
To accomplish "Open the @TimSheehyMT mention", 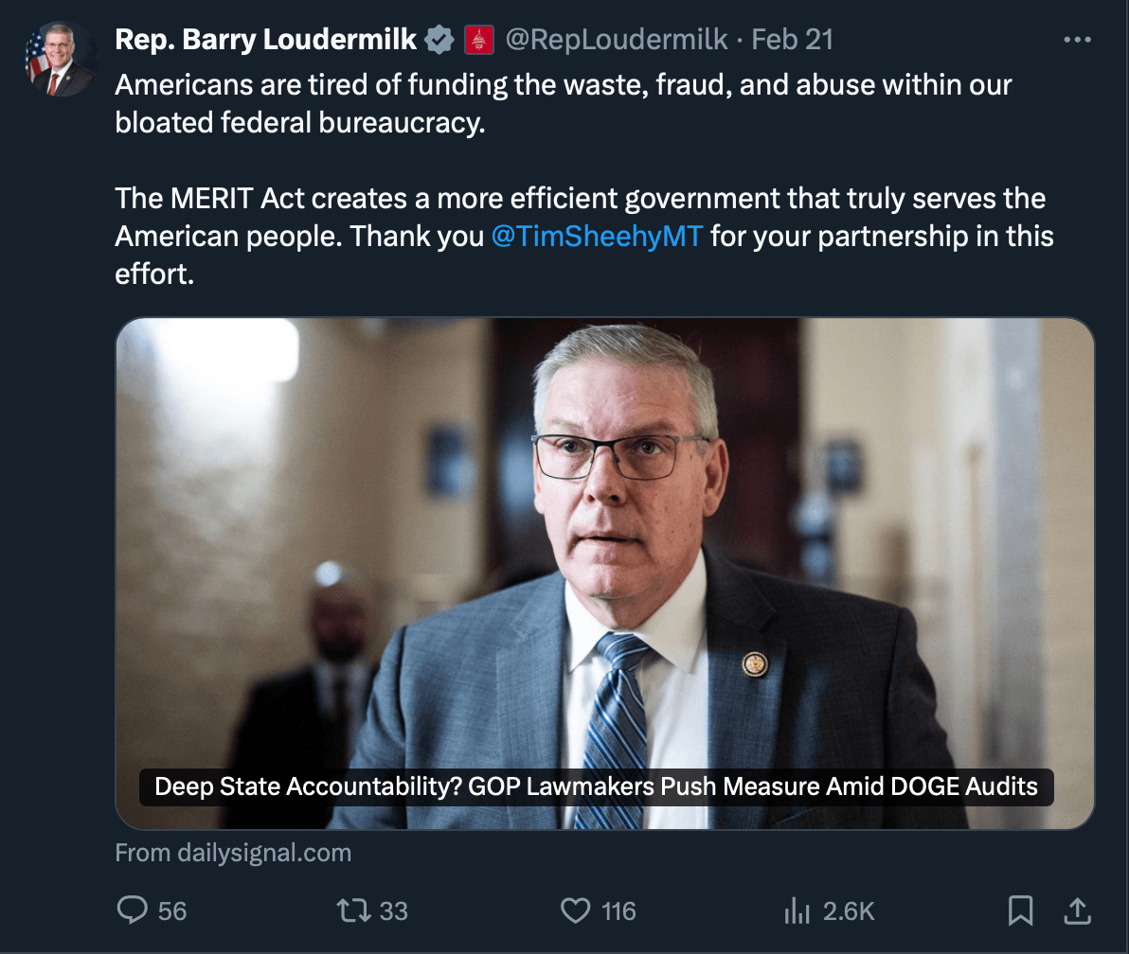I will pyautogui.click(x=597, y=236).
